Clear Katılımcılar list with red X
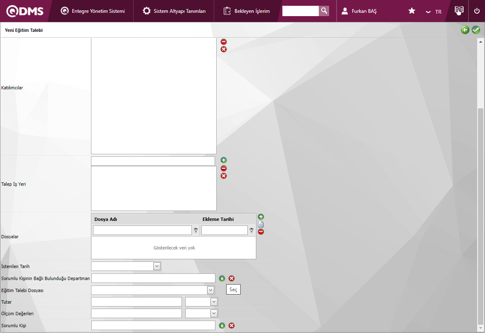 point(224,49)
